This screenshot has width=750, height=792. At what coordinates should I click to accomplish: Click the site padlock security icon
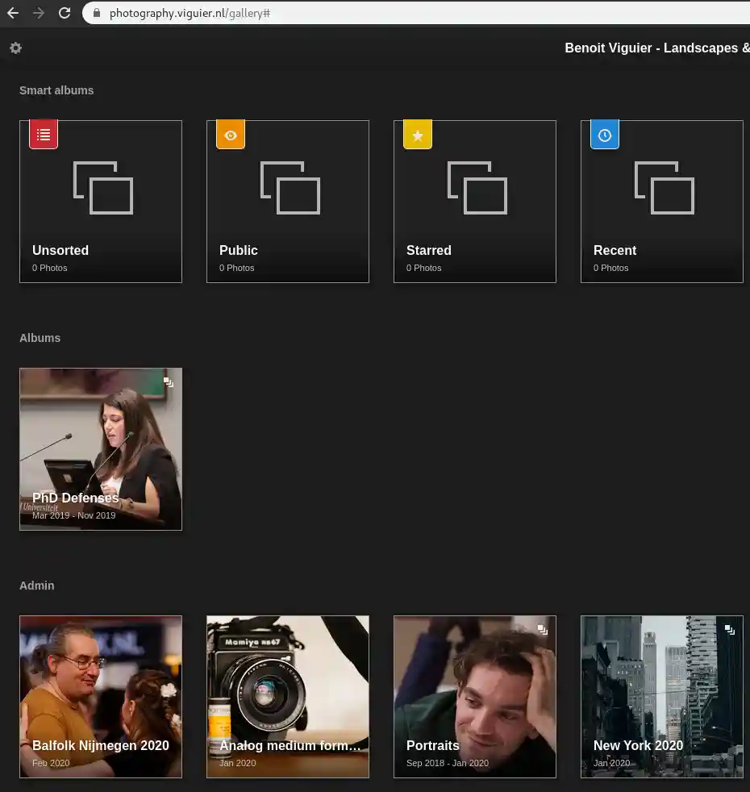click(96, 13)
